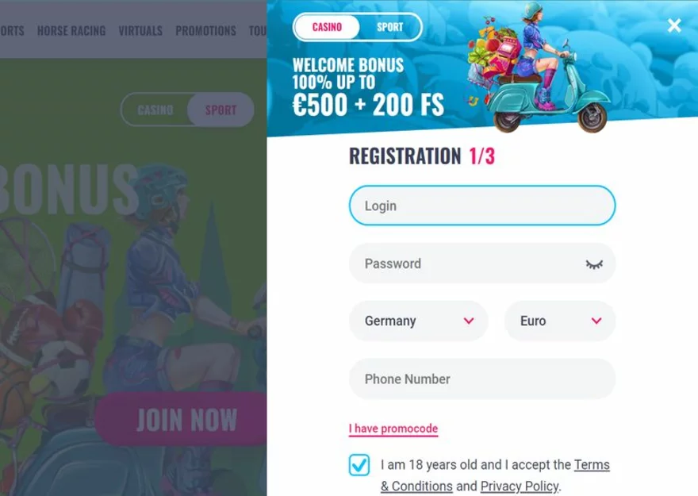
Task: Focus the Phone Number field
Action: (481, 379)
